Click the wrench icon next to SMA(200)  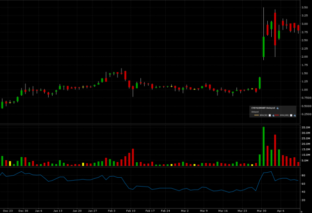[295, 115]
